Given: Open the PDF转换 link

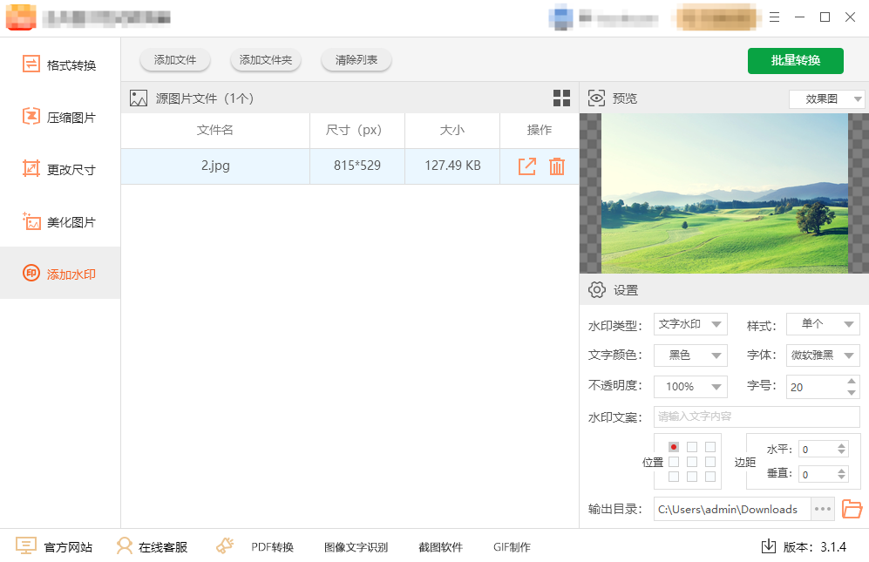Looking at the screenshot, I should click(x=272, y=547).
